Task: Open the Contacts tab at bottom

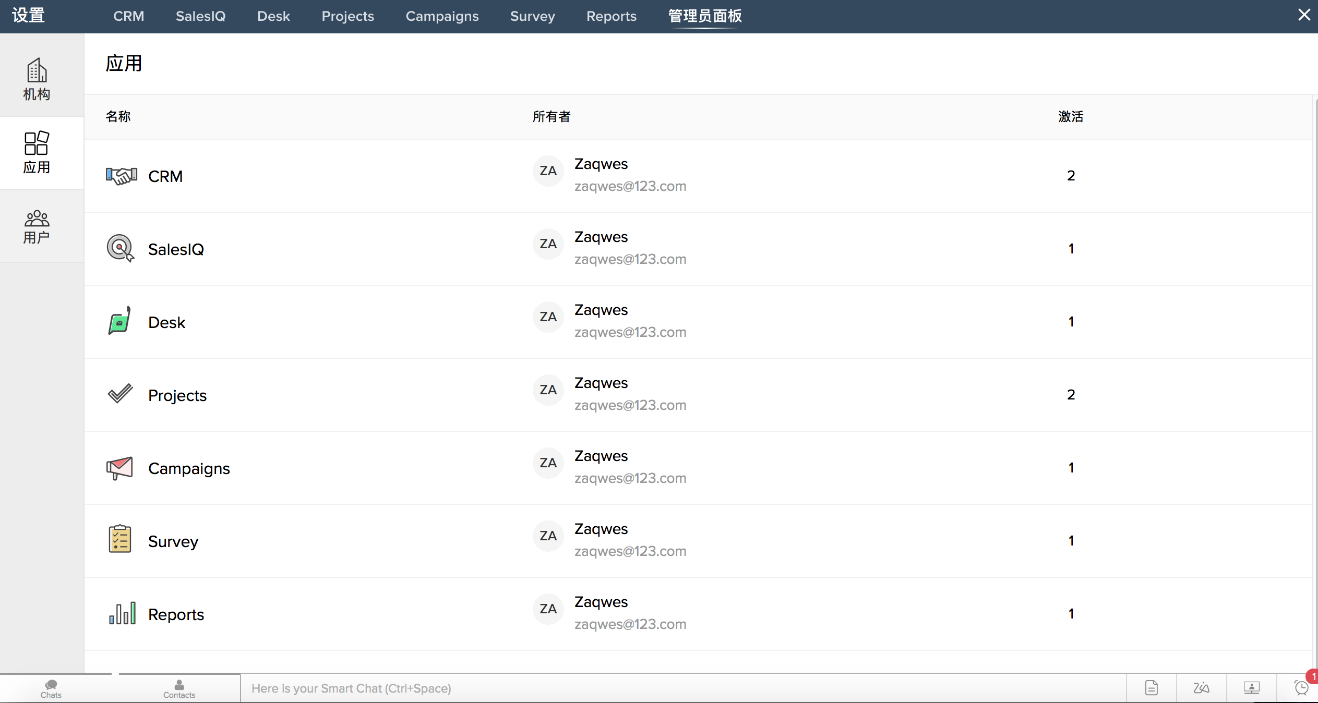Action: 179,688
